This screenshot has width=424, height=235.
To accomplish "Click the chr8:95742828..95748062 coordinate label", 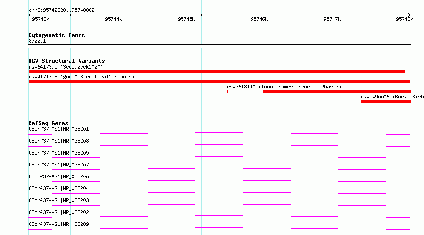I will (61, 10).
